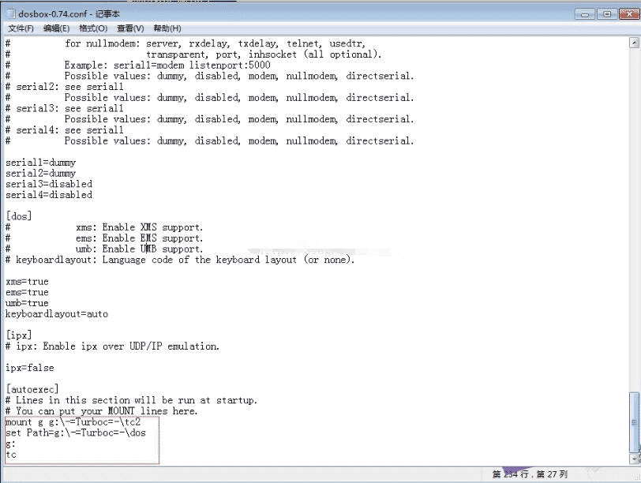This screenshot has width=641, height=483.
Task: Click '# Lines in this section will be run at startup.'
Action: pos(131,400)
